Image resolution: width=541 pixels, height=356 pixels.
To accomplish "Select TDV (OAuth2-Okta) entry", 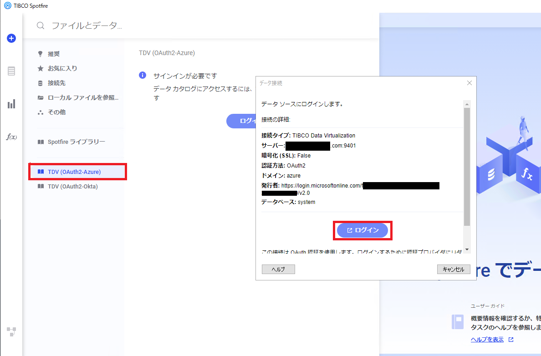I will [x=73, y=186].
